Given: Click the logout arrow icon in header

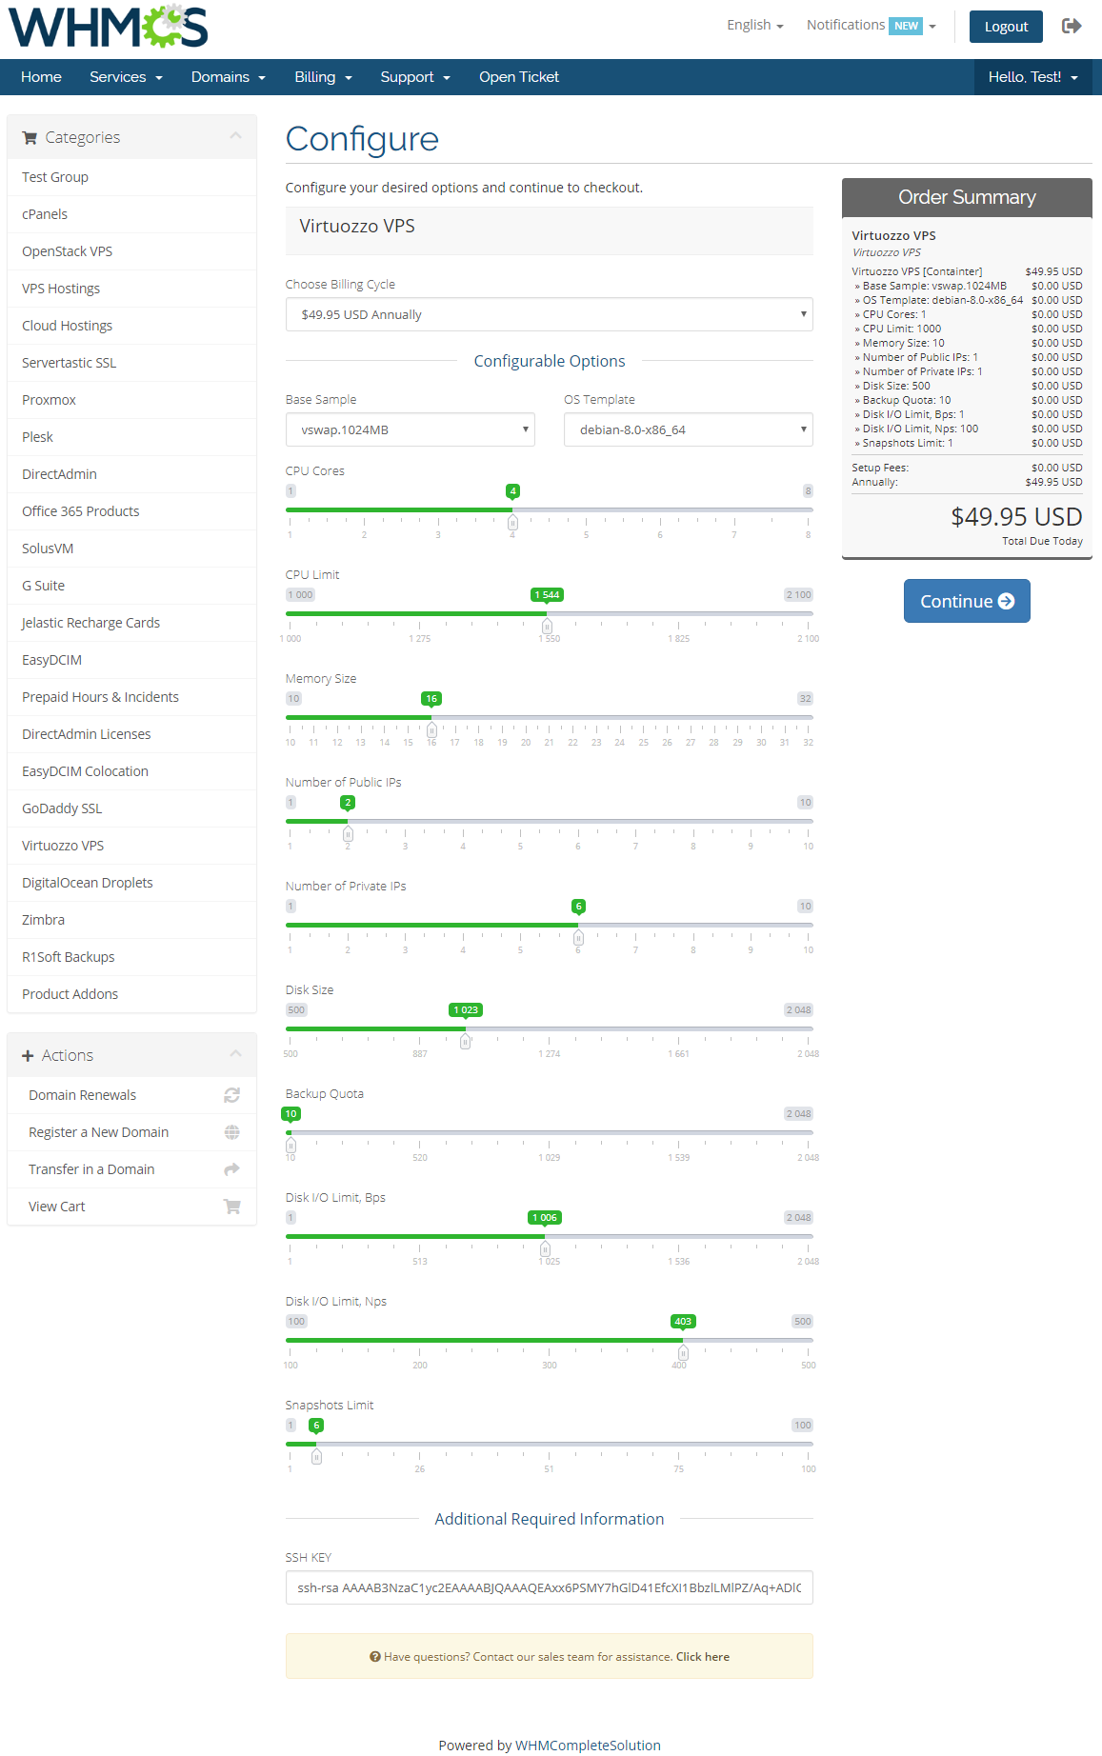Looking at the screenshot, I should pyautogui.click(x=1072, y=26).
